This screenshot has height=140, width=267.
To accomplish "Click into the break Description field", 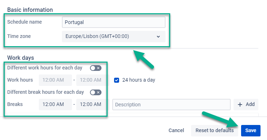I will pos(171,105).
